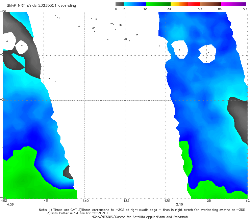Screen dimensions: 250x219
Task: Click the longitude label "-135"
Action: (125, 201)
